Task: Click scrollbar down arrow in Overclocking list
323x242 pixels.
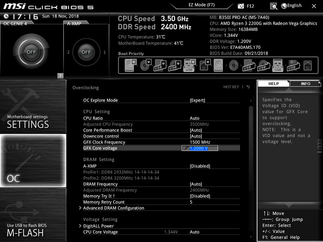Action: click(251, 237)
